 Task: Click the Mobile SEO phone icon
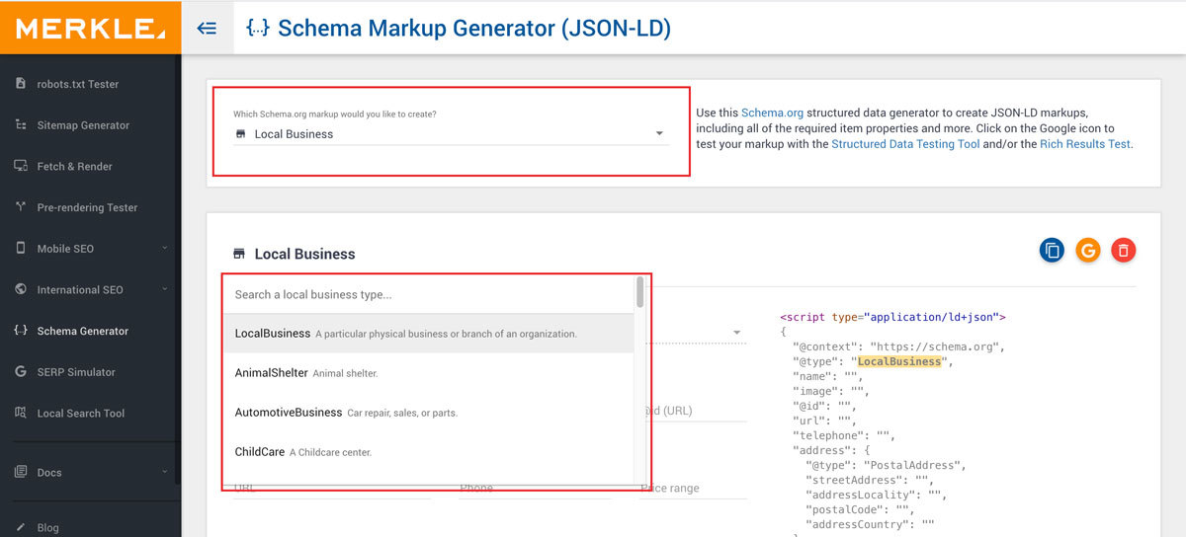click(20, 249)
